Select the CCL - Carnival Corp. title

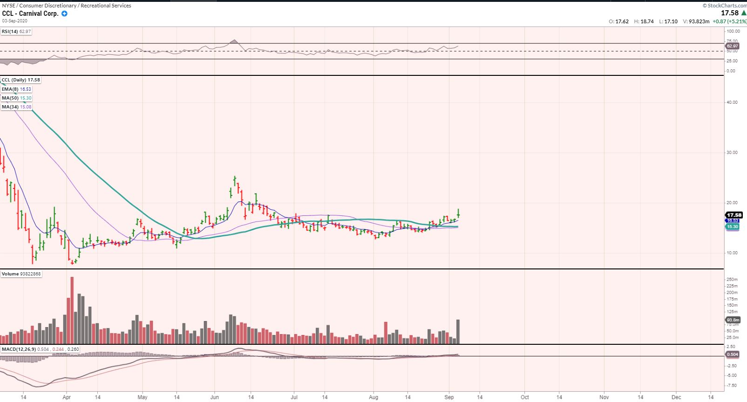tap(30, 13)
